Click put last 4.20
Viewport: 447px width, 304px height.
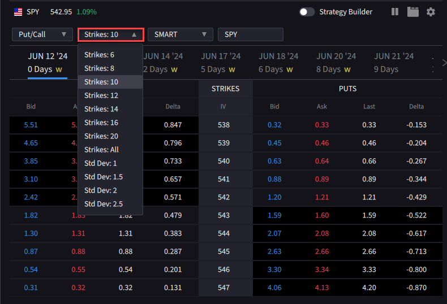coord(369,288)
